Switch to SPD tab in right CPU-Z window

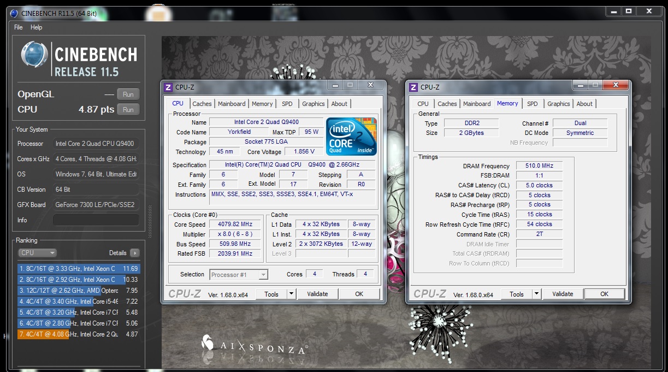tap(533, 104)
